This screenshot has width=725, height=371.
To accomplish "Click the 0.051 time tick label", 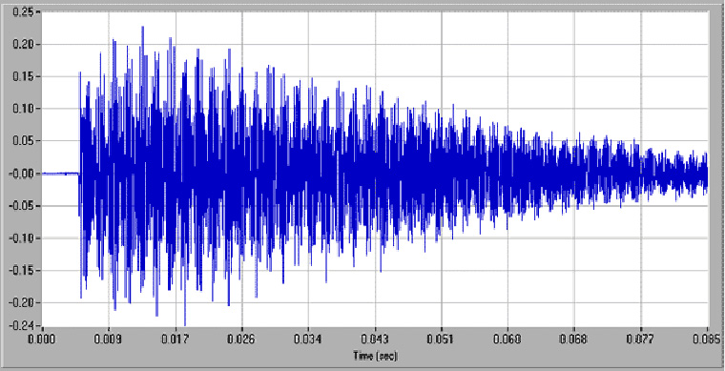I will pyautogui.click(x=442, y=340).
